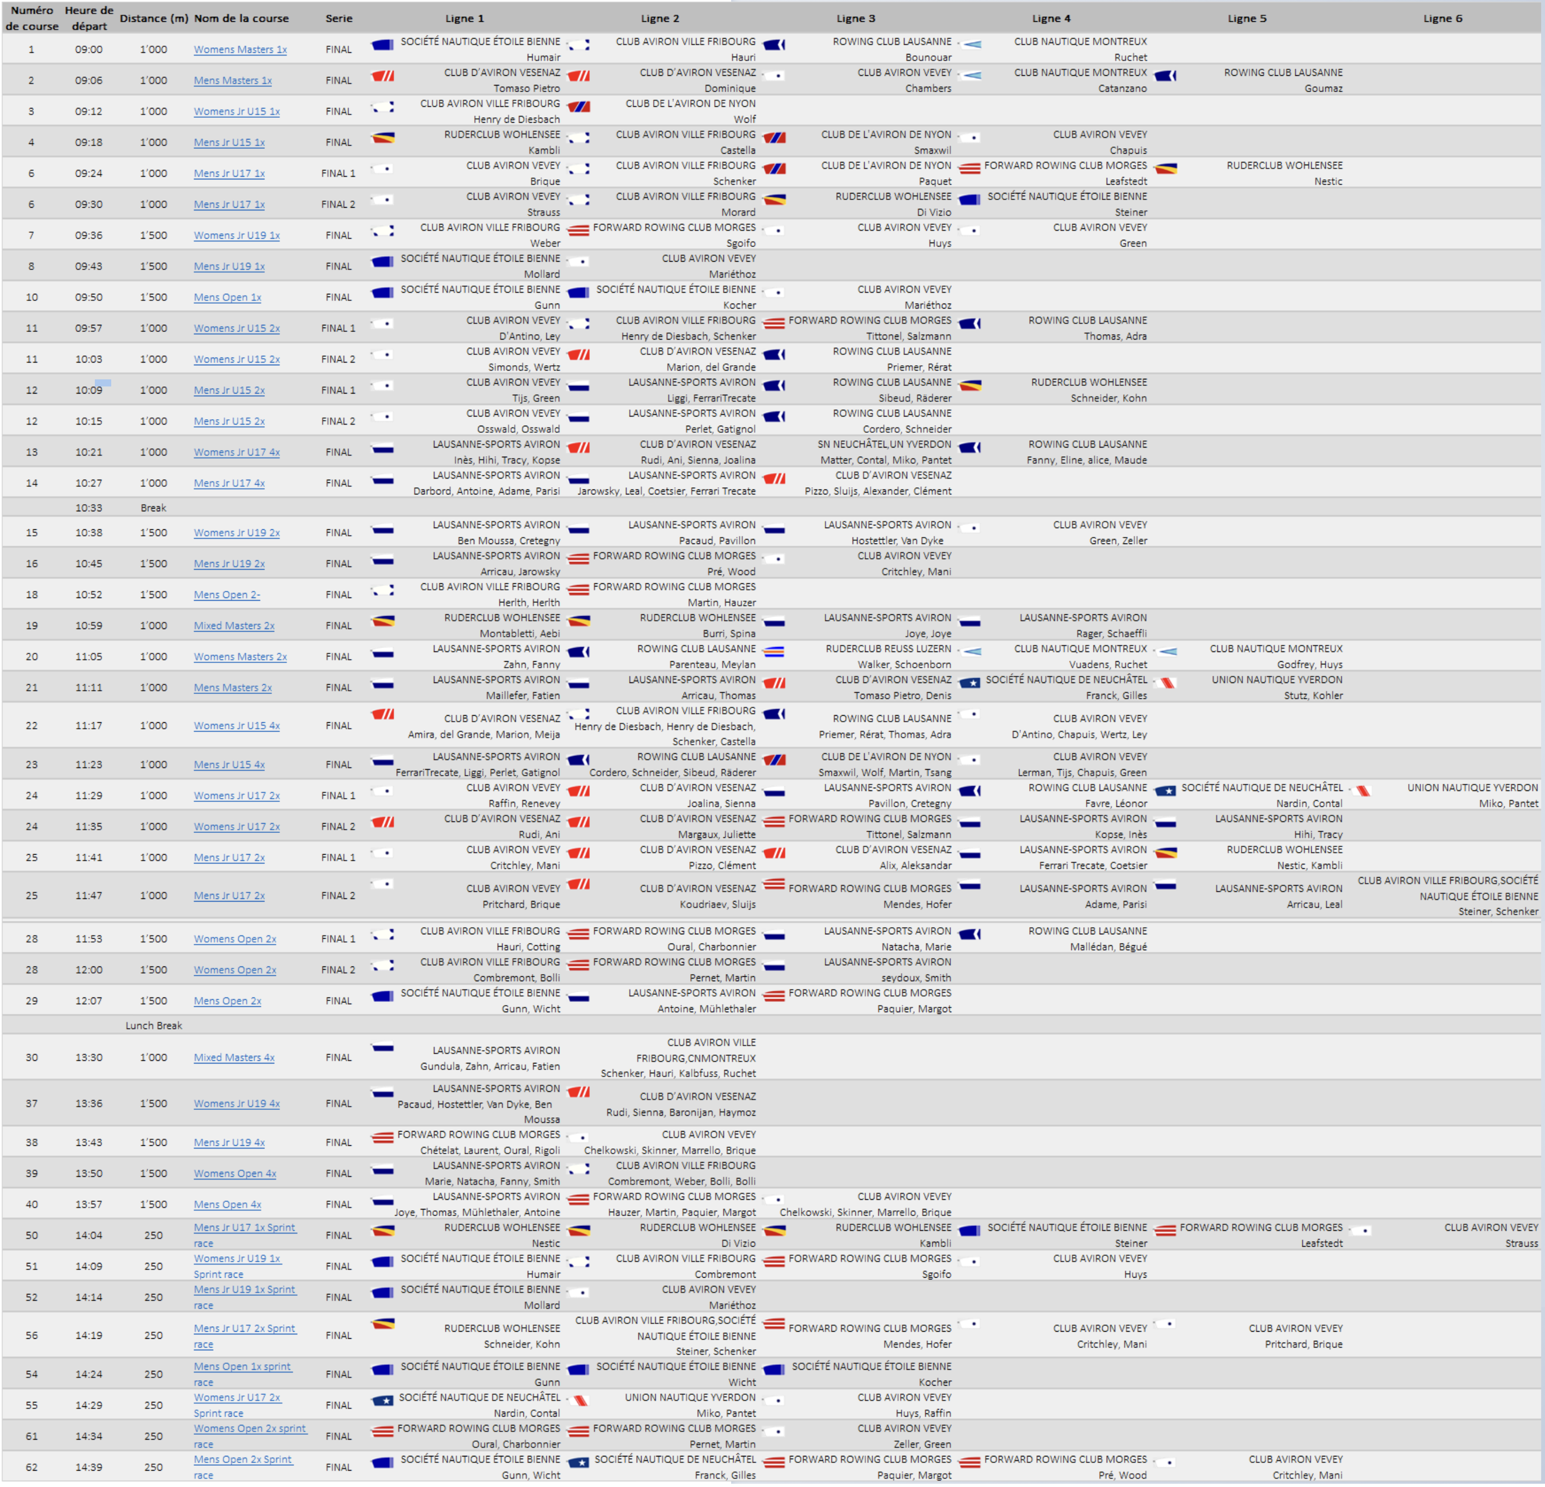
Task: Open the Mens Jr U17 4x link
Action: [230, 483]
